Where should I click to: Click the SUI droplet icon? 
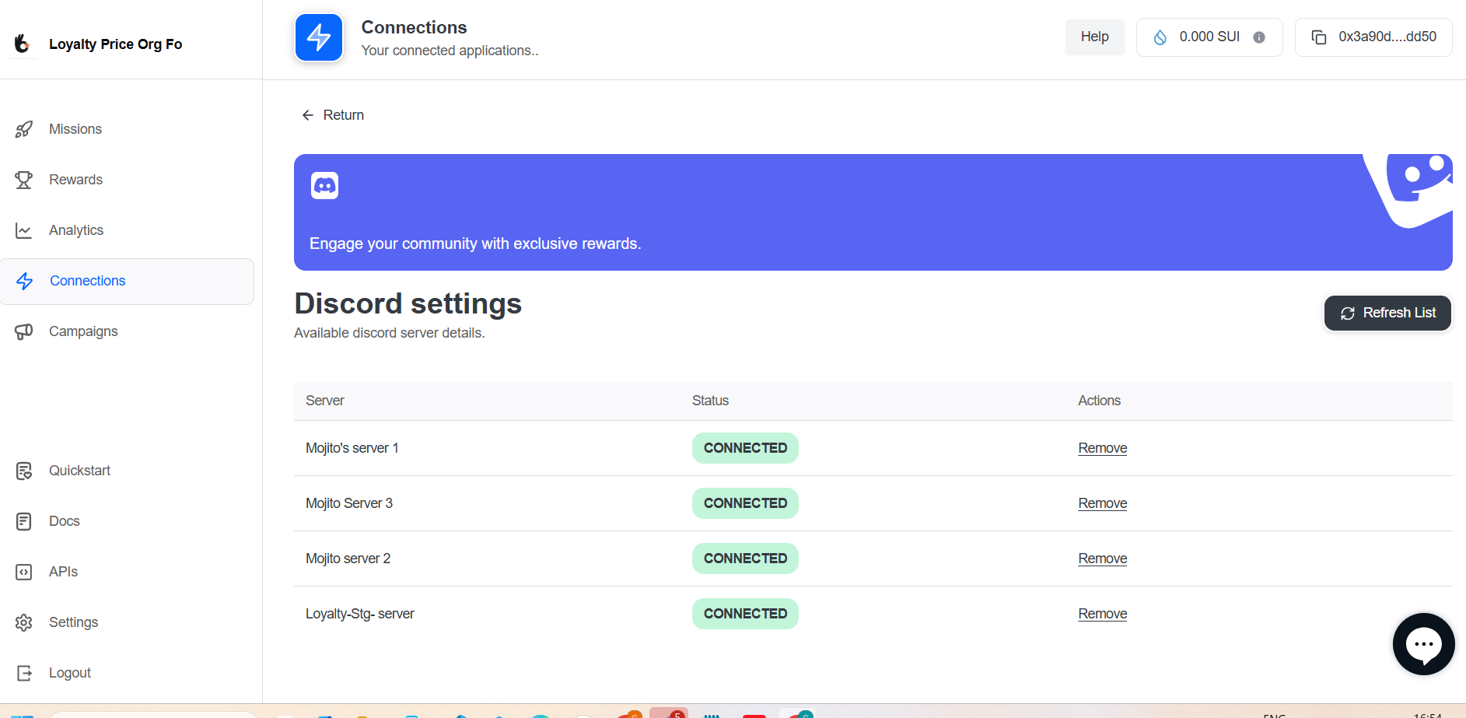click(x=1160, y=37)
